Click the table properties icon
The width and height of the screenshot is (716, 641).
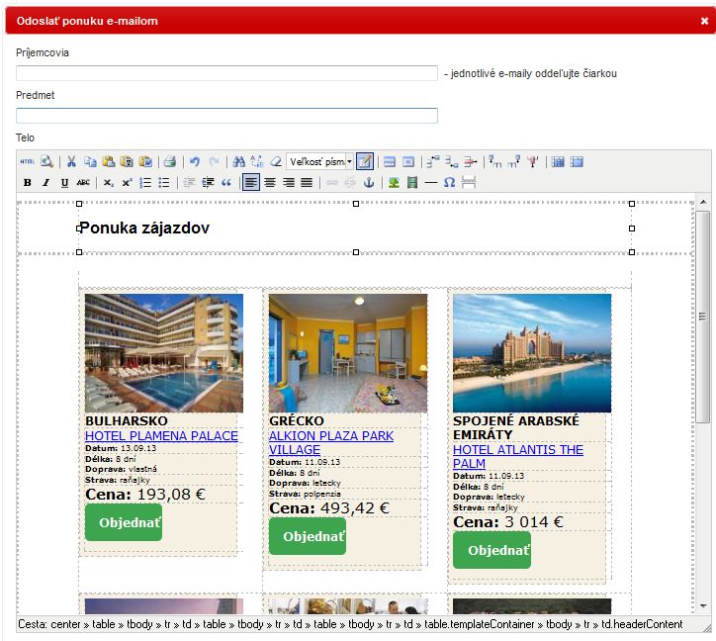tap(365, 162)
